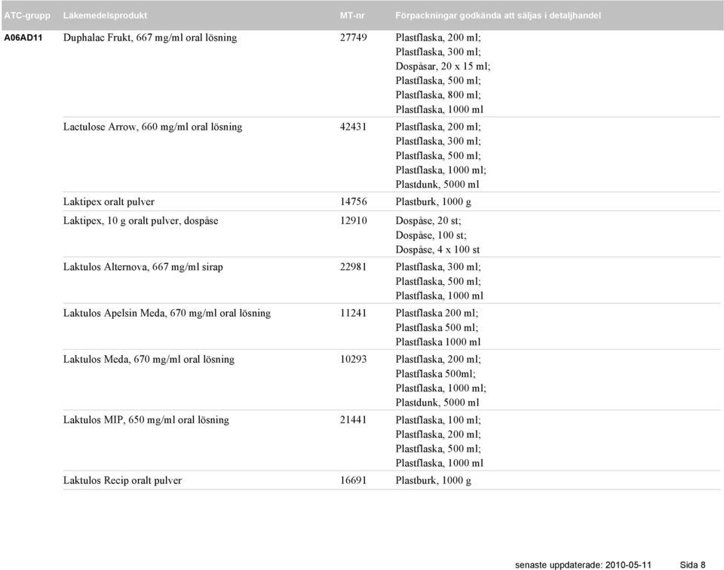Click MT number 11241
724x570 pixels.
(353, 313)
